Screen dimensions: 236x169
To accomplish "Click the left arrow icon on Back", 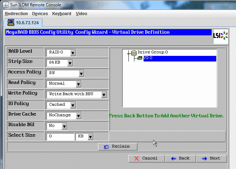I will (x=174, y=158).
